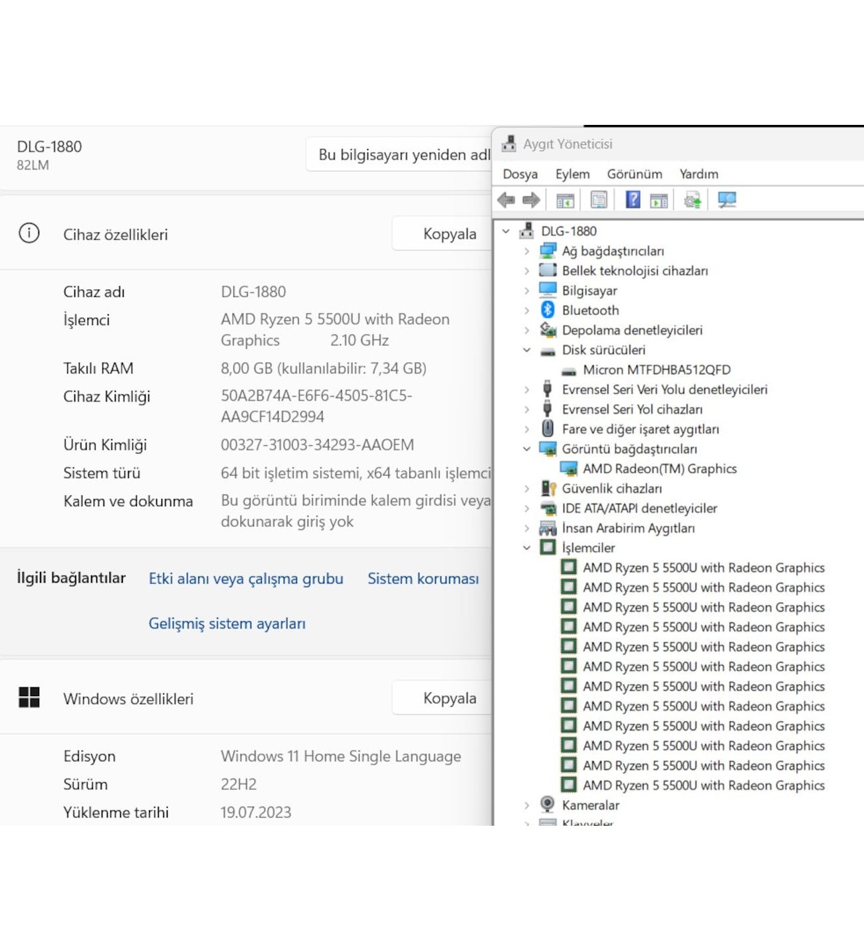Expand the Bilgisayar node

(526, 290)
